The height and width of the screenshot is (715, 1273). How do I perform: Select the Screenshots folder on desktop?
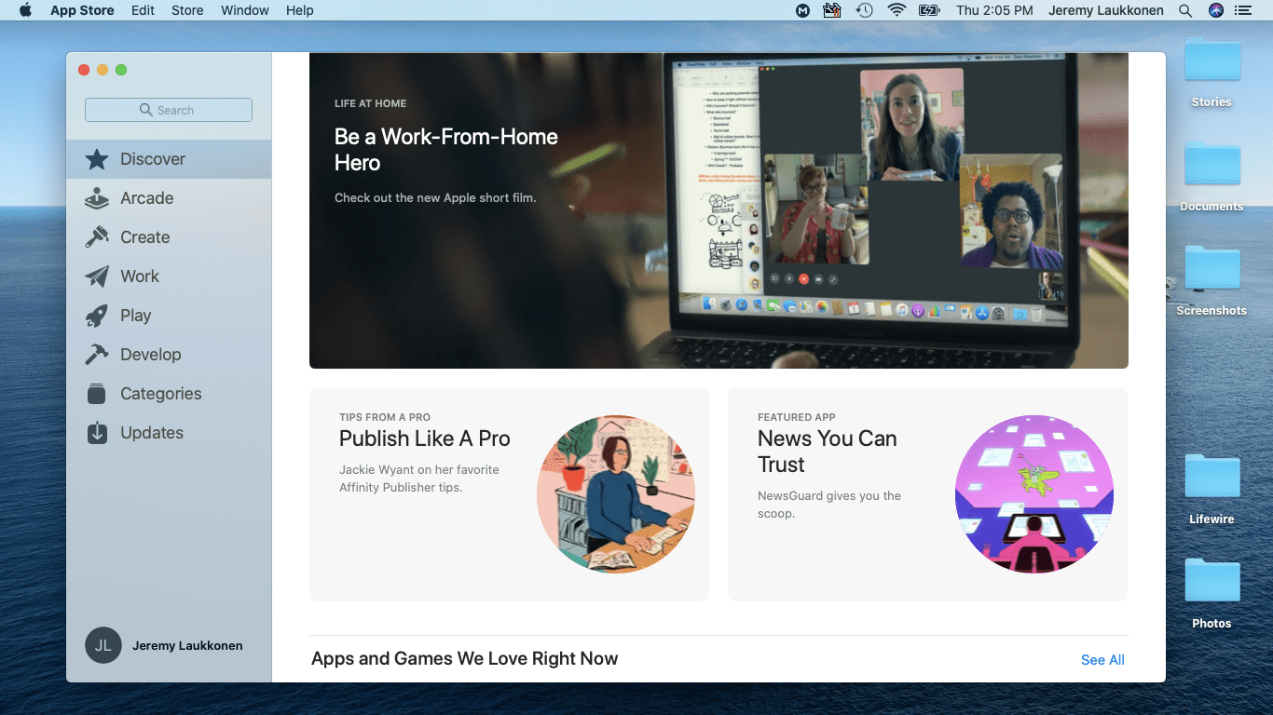click(x=1211, y=281)
